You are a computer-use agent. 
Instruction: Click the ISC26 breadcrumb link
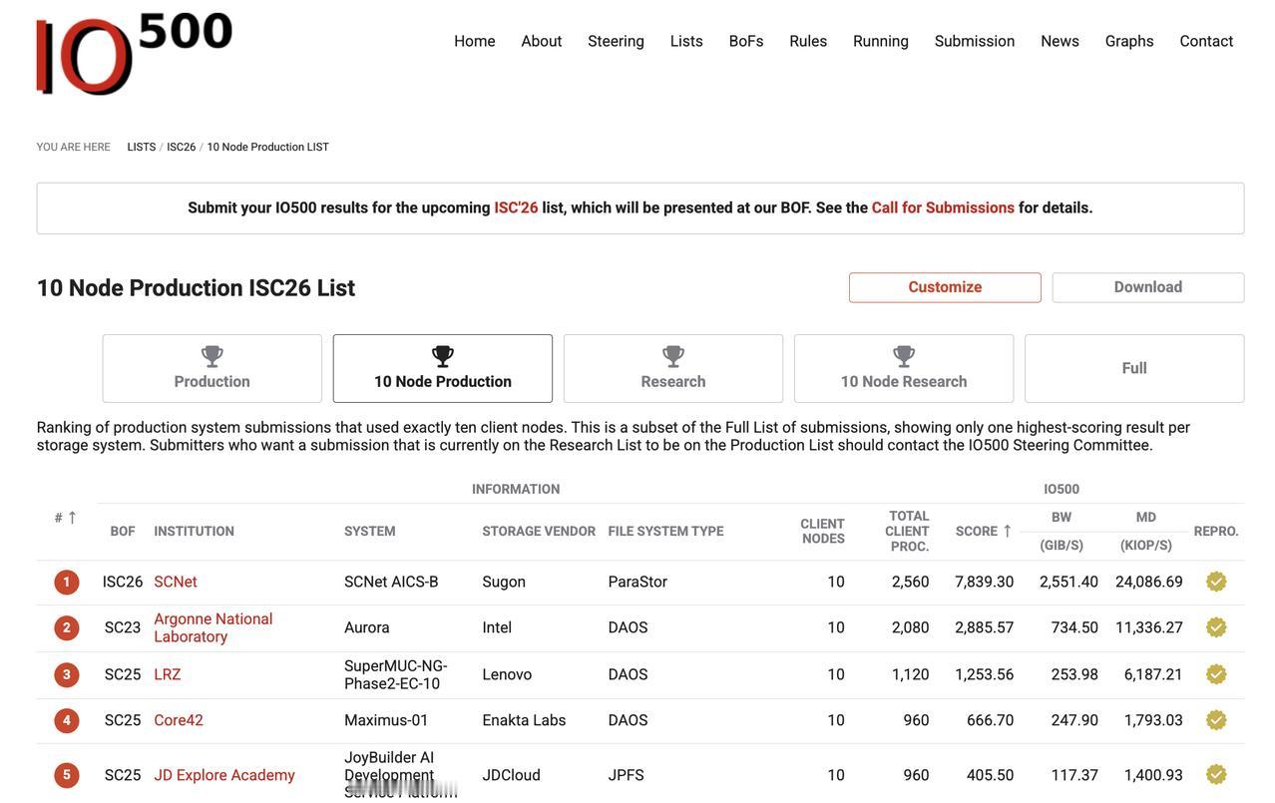[182, 147]
